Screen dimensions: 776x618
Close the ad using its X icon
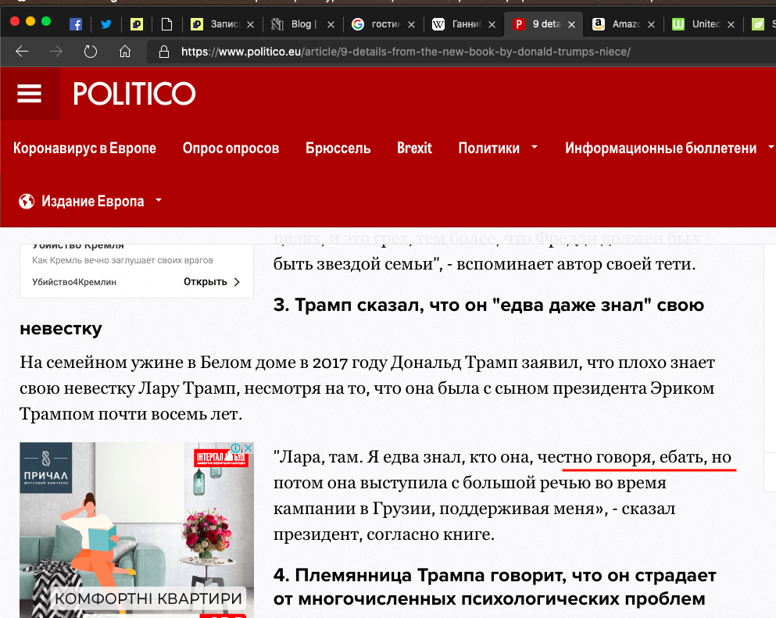click(249, 448)
